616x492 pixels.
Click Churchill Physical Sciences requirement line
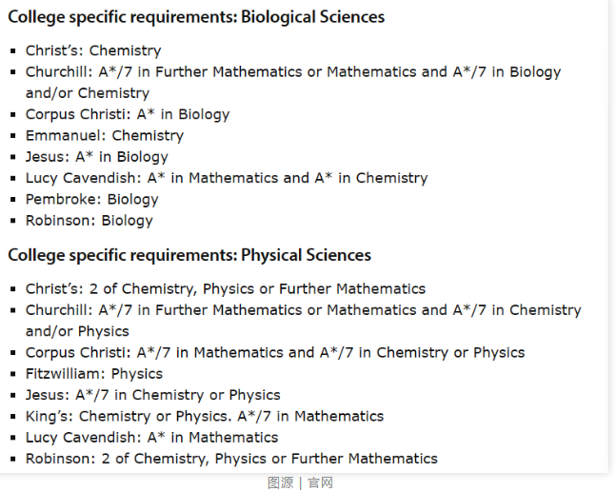[x=304, y=321]
